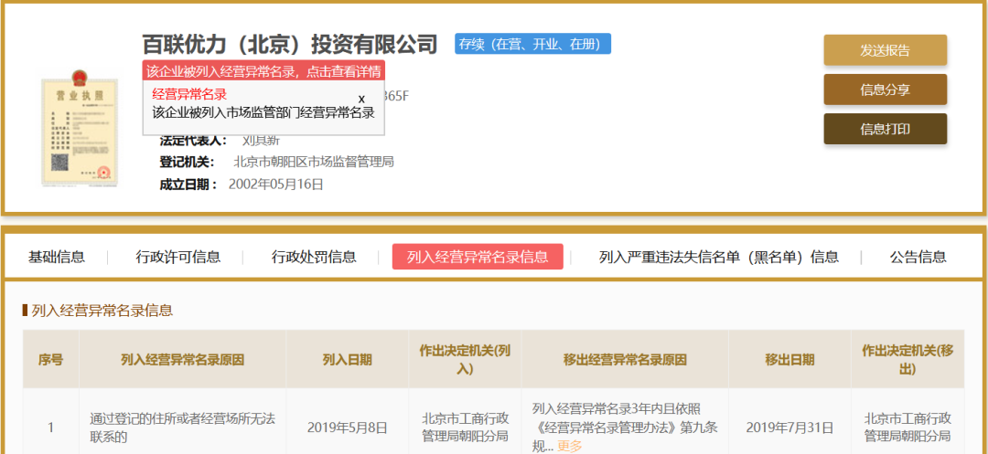Image resolution: width=988 pixels, height=454 pixels.
Task: Switch to the 公告信息 tab
Action: click(918, 257)
